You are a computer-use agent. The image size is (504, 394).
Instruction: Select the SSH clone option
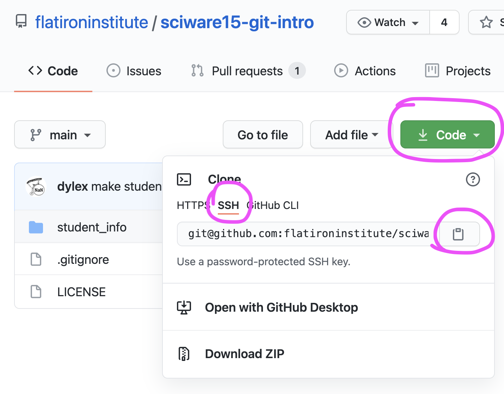pos(228,205)
